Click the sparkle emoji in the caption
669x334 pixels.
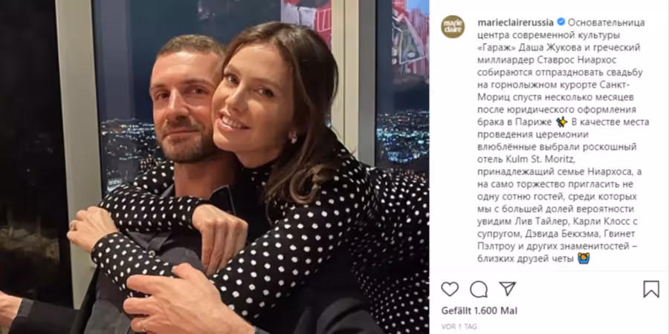[562, 122]
